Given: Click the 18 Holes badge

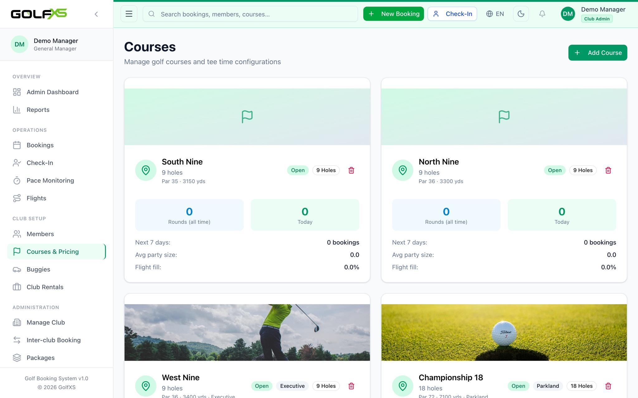Looking at the screenshot, I should pyautogui.click(x=582, y=386).
